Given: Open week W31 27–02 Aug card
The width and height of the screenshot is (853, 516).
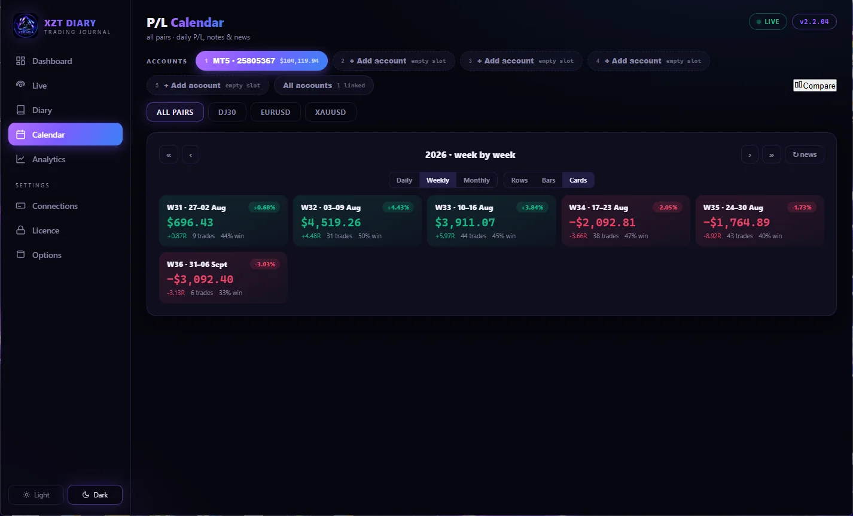Looking at the screenshot, I should 223,221.
